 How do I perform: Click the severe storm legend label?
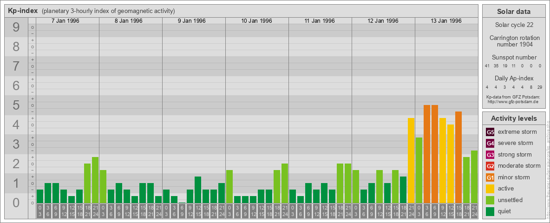516,143
